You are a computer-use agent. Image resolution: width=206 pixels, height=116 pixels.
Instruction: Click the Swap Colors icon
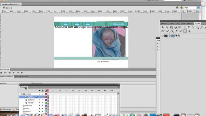[179, 36]
